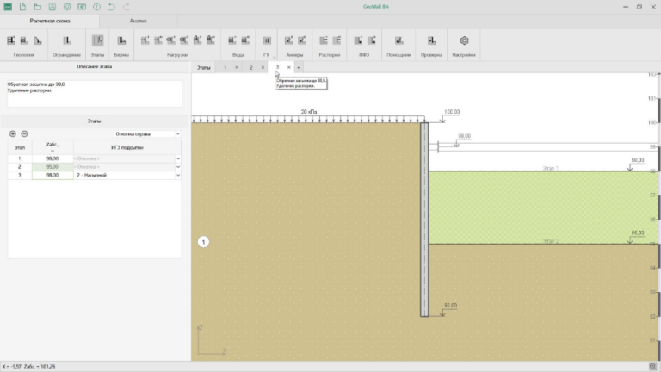Click the gear icon in the title bar
Screen dimensions: 661x372
(67, 7)
